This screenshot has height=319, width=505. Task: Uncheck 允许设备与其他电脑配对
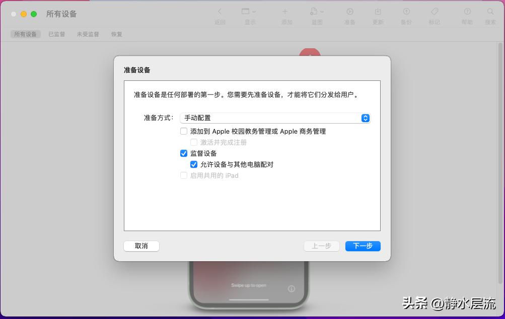(194, 164)
